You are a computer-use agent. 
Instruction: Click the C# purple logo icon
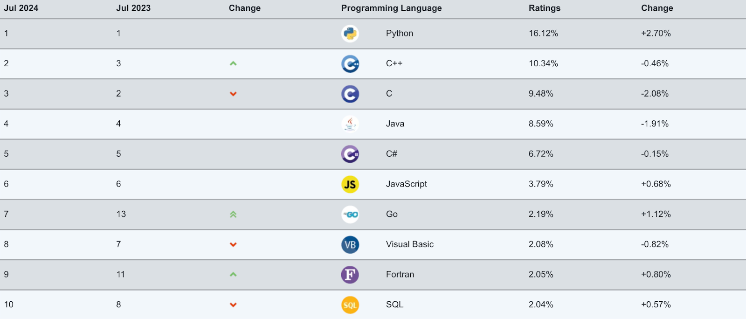350,154
